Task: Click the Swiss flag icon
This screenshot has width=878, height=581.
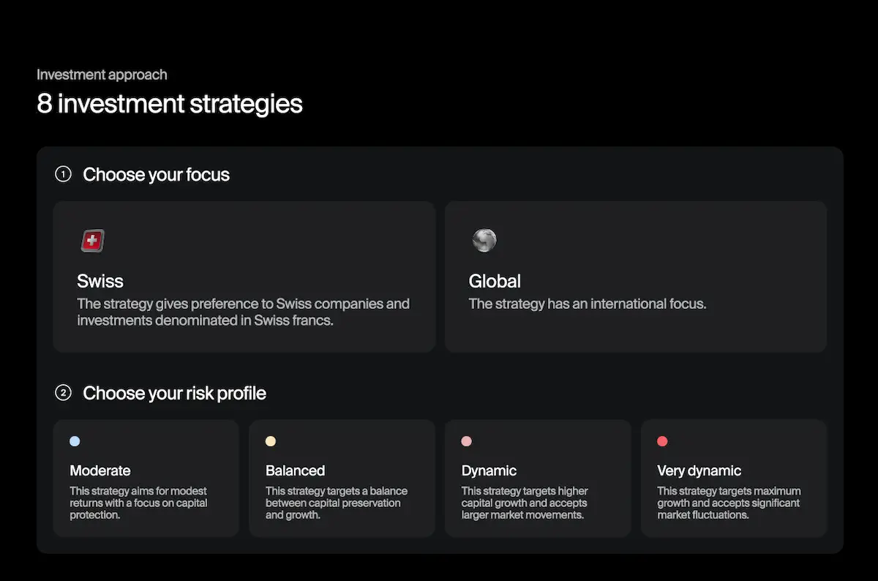Action: [x=92, y=241]
